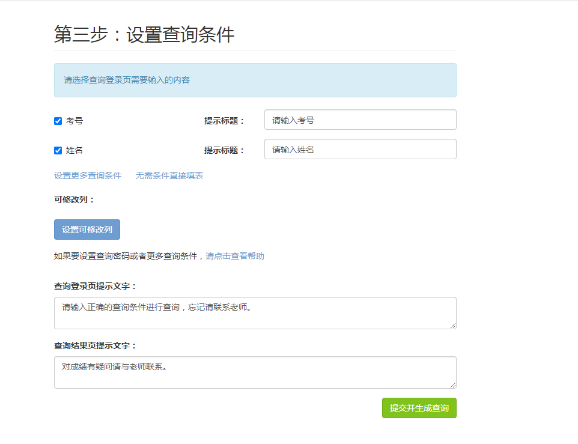Uncheck the 姓名 checkbox
Viewport: 578px width, 444px height.
(58, 150)
